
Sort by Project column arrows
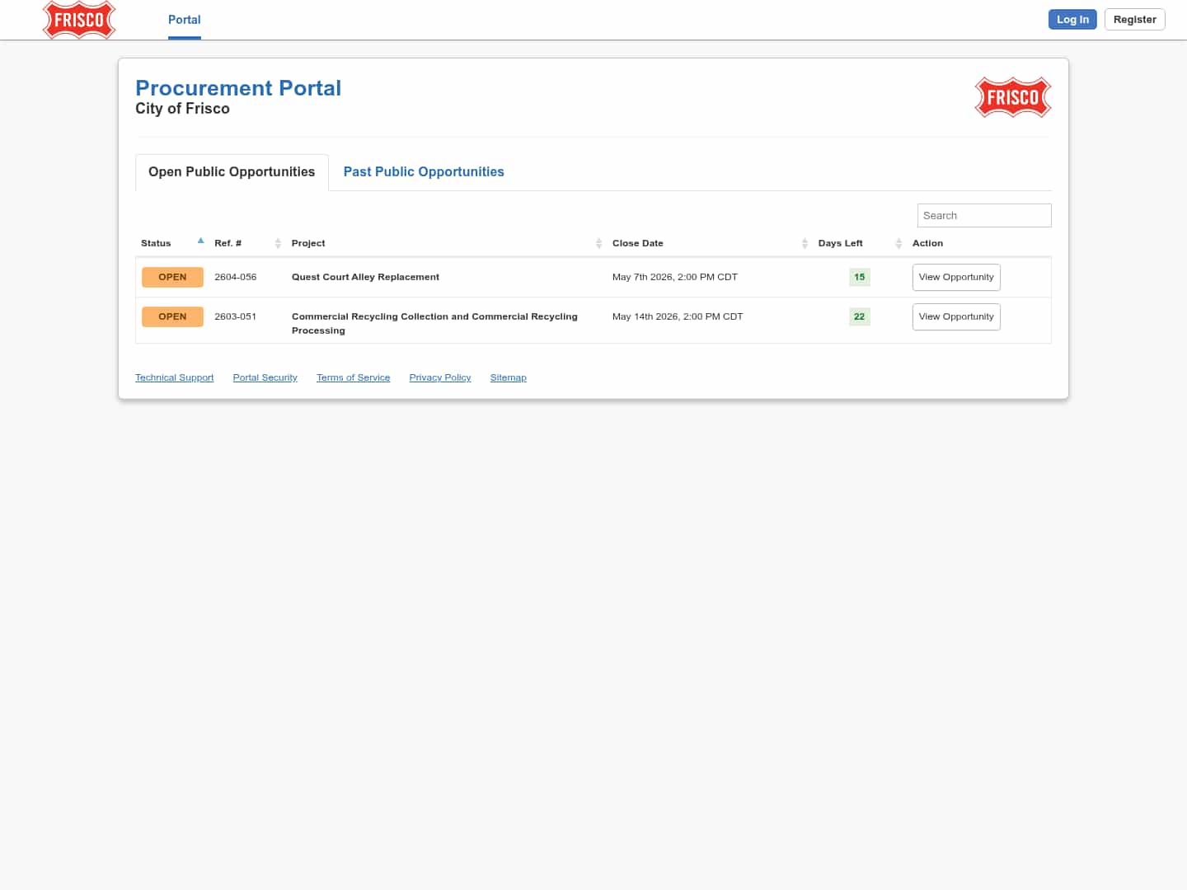point(598,243)
